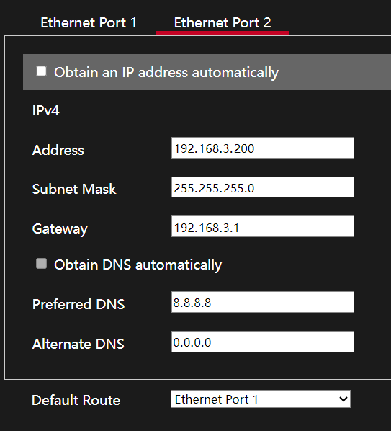Open the Default Route combo box
Image resolution: width=391 pixels, height=431 pixels.
261,399
